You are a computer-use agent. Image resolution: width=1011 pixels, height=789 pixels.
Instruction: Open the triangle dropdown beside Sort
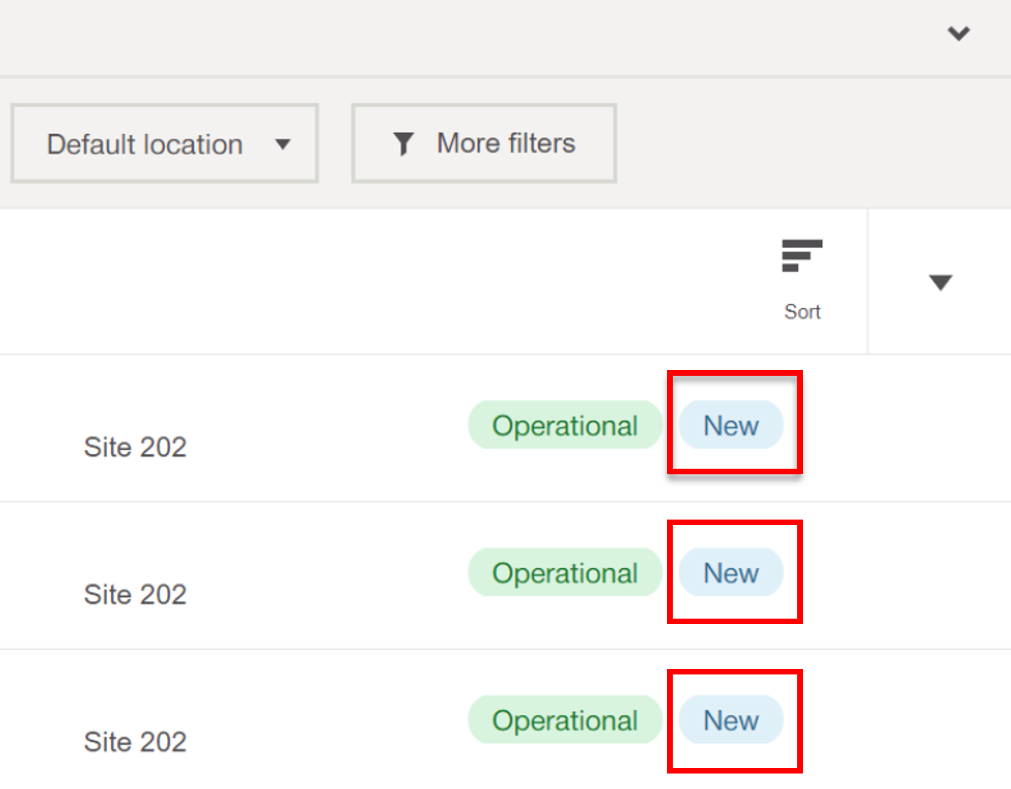point(940,282)
